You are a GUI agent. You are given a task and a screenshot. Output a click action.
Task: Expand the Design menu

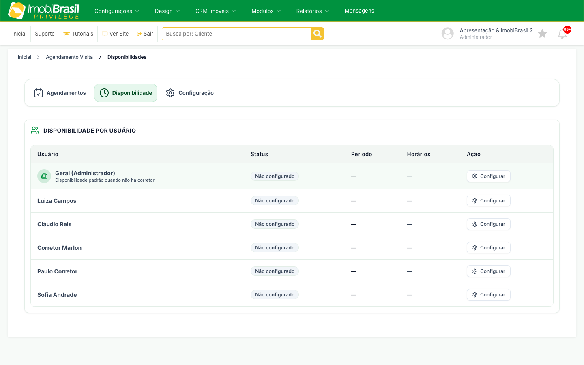[x=167, y=11]
